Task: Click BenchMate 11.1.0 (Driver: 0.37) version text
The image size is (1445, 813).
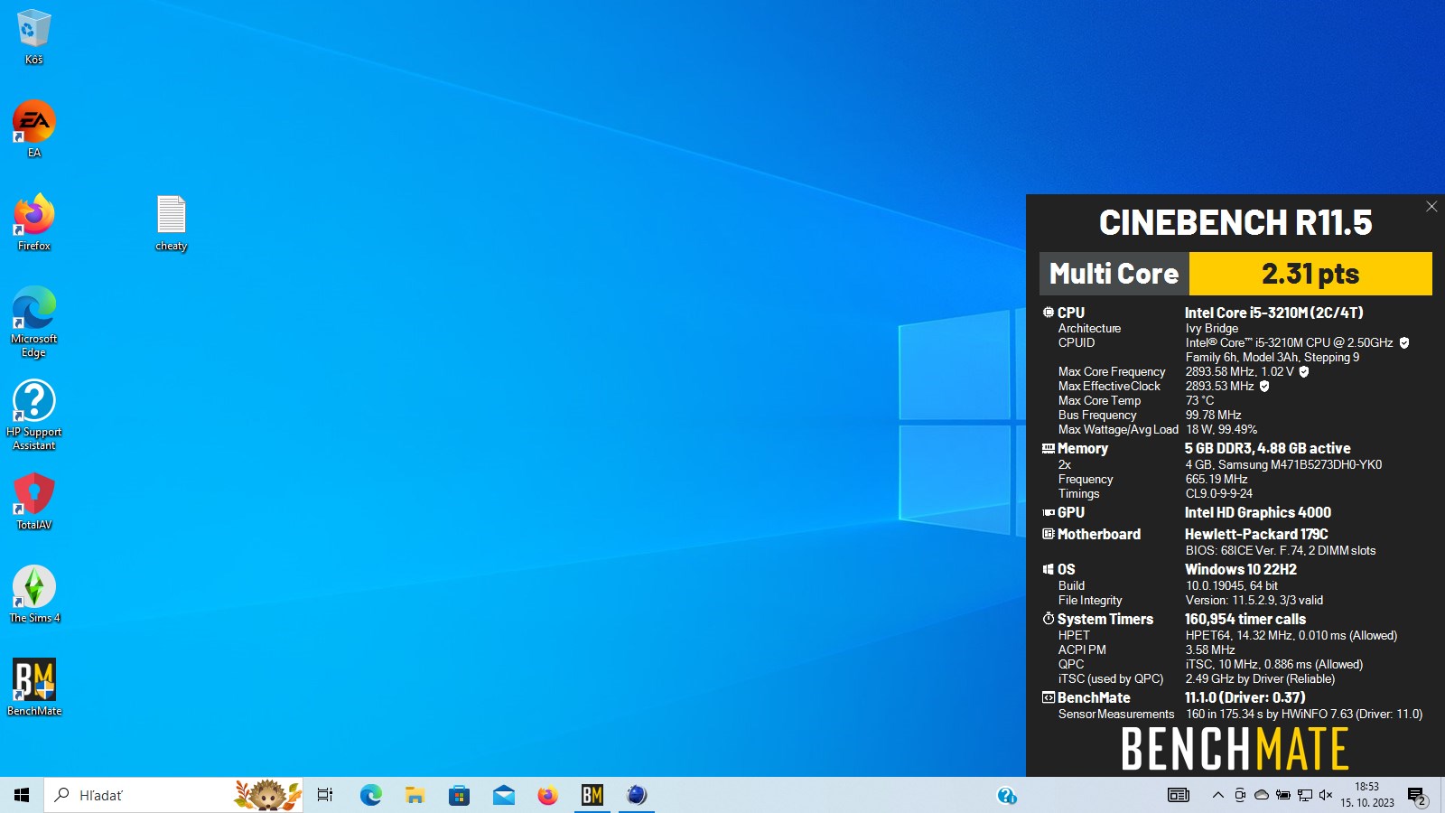Action: click(x=1245, y=697)
